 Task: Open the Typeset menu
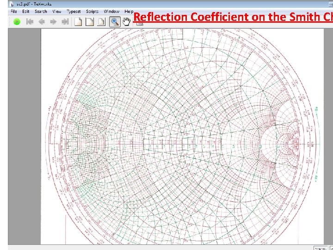click(x=74, y=12)
